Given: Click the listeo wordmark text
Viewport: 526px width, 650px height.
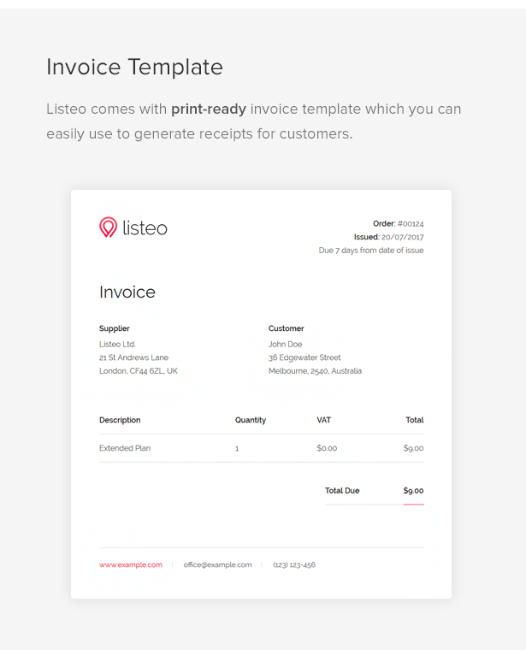Looking at the screenshot, I should pyautogui.click(x=145, y=227).
